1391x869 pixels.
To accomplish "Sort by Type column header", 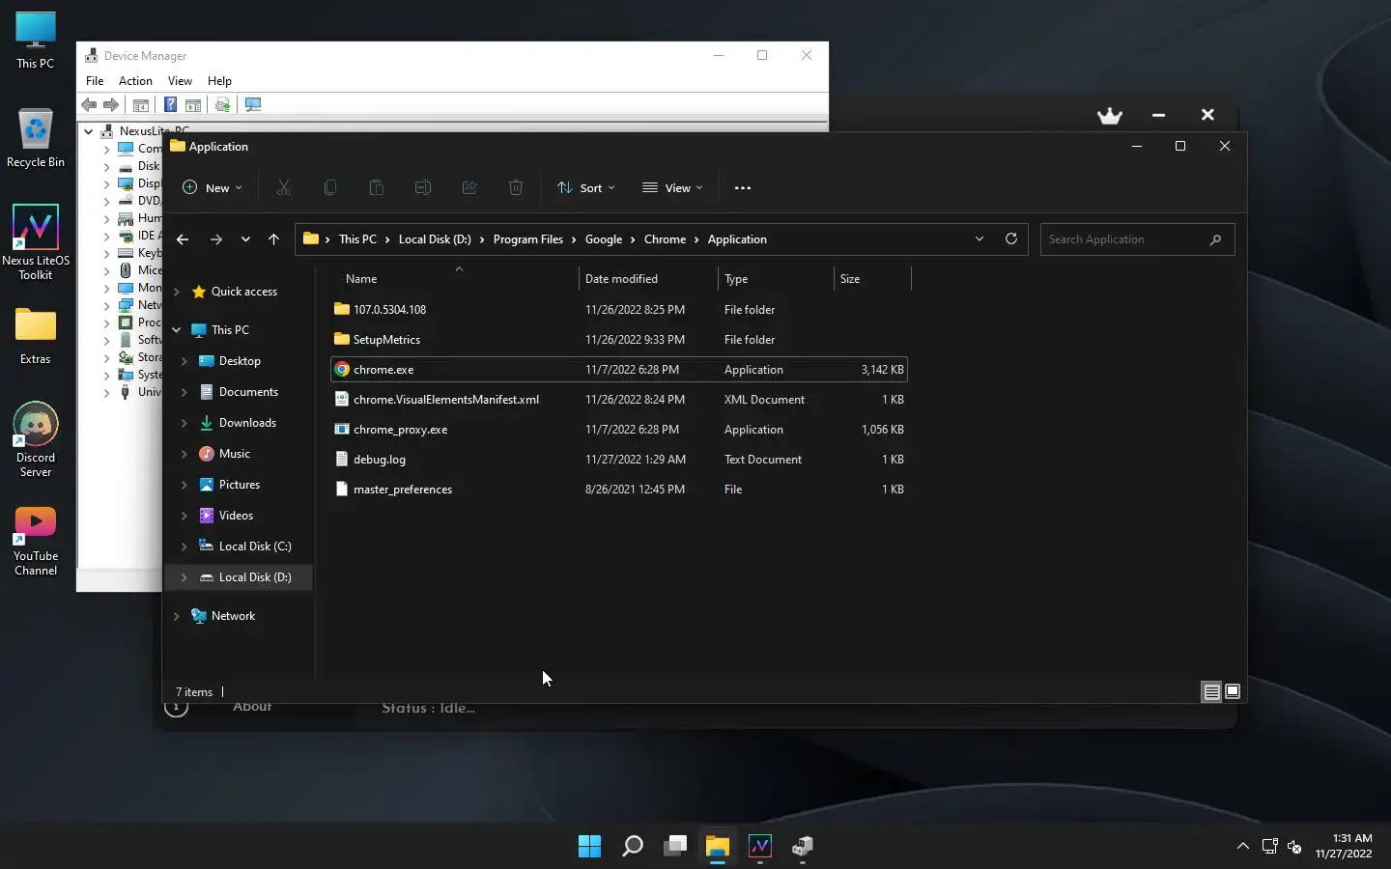I will coord(777,279).
